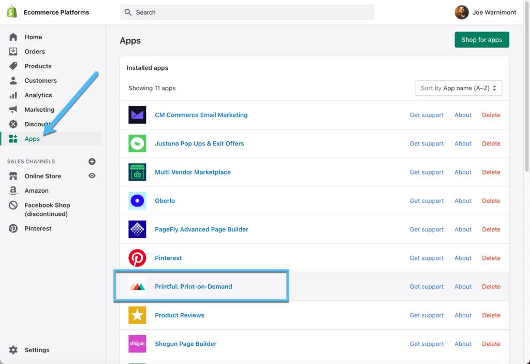The image size is (530, 364).
Task: Open Online Store sales channel
Action: pyautogui.click(x=42, y=176)
